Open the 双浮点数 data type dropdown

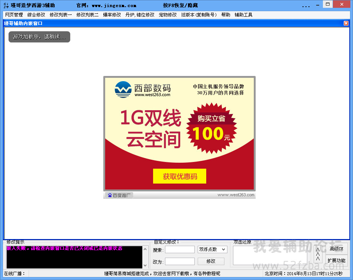(x=212, y=249)
